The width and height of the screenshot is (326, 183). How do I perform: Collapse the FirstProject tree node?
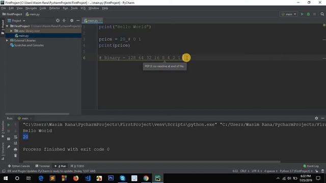(x=7, y=26)
